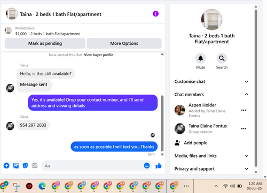Click Taina's avatar beside Message sent bubble
The image size is (267, 193).
coord(10,88)
